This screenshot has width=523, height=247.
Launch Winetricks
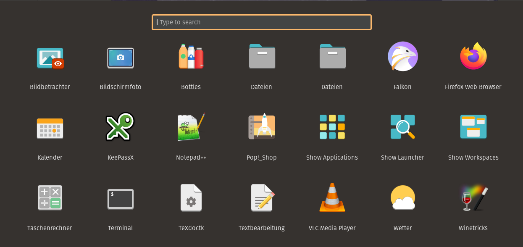click(x=473, y=197)
